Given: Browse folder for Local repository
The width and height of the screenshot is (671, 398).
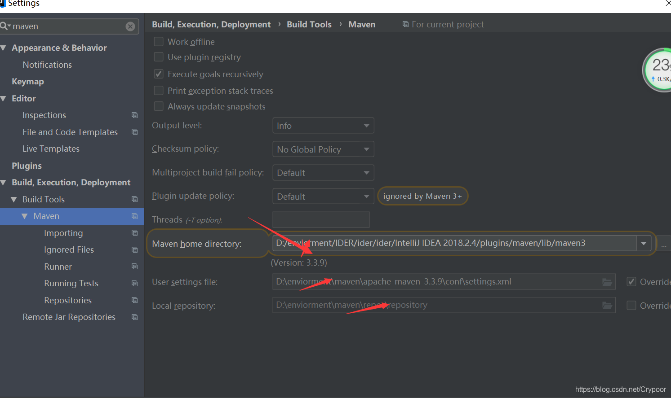Looking at the screenshot, I should 607,306.
